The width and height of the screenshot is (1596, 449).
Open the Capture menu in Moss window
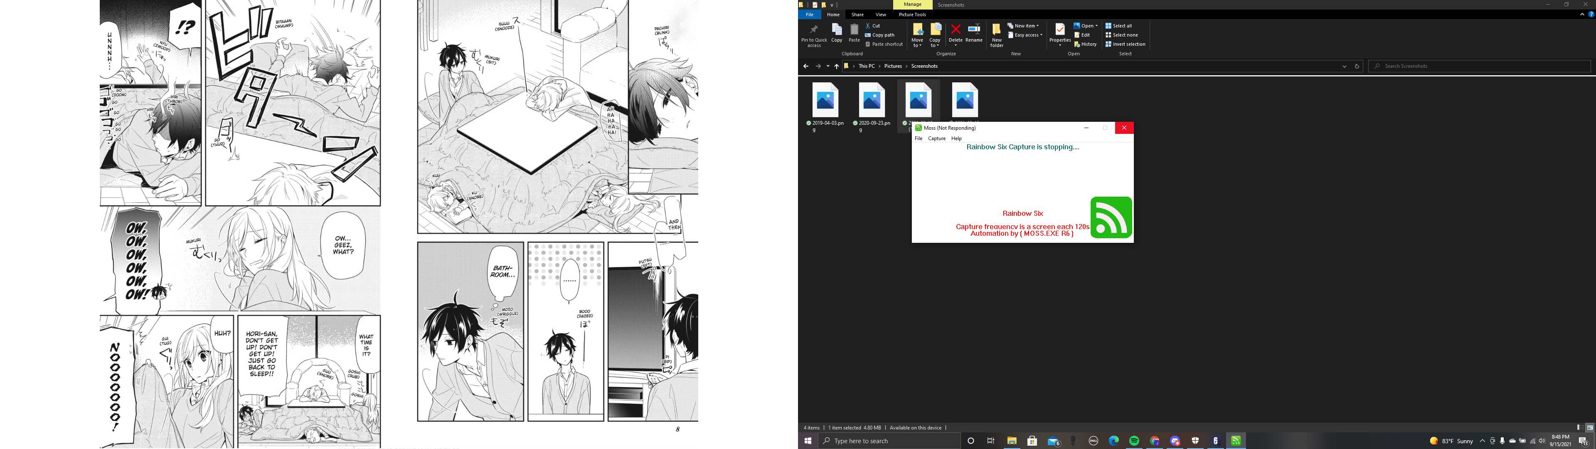[936, 138]
